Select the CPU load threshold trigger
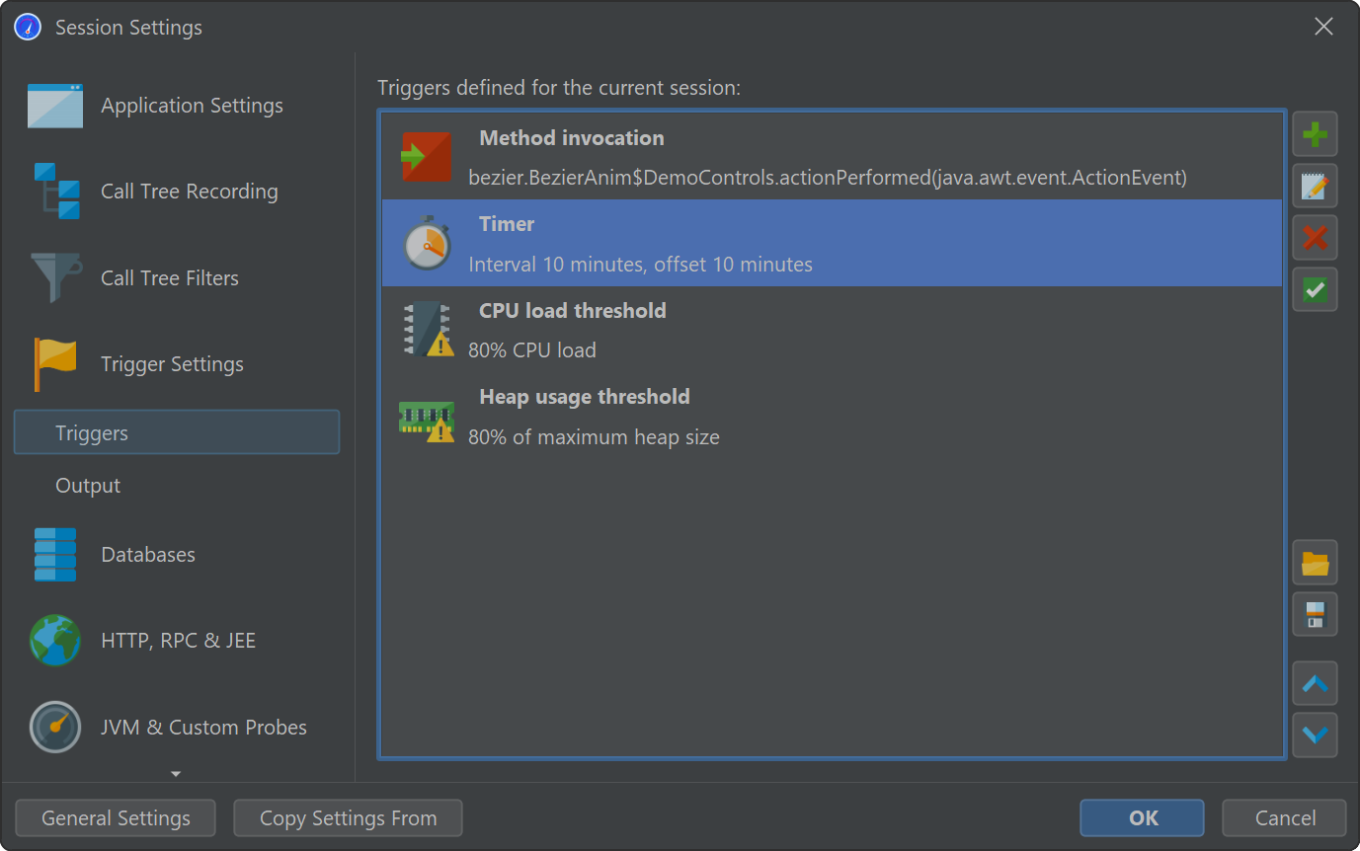This screenshot has width=1360, height=851. [830, 330]
